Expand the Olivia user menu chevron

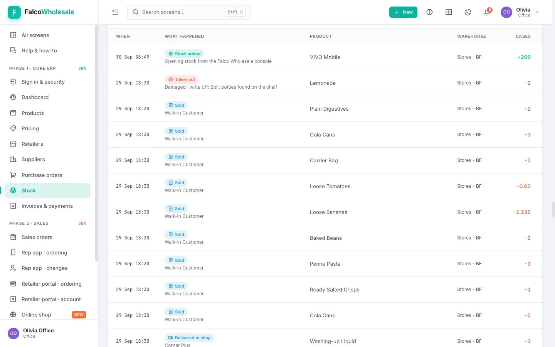pyautogui.click(x=537, y=12)
